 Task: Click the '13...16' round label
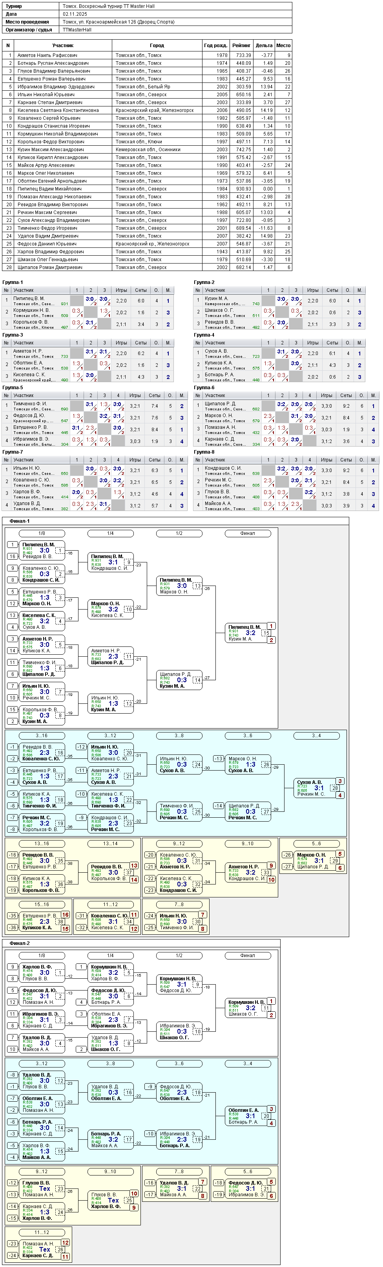[42, 844]
